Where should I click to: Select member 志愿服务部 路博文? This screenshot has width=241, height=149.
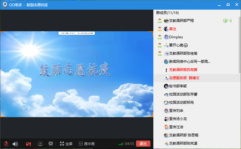(x=184, y=78)
